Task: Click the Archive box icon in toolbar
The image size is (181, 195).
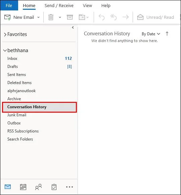Action: (x=70, y=17)
